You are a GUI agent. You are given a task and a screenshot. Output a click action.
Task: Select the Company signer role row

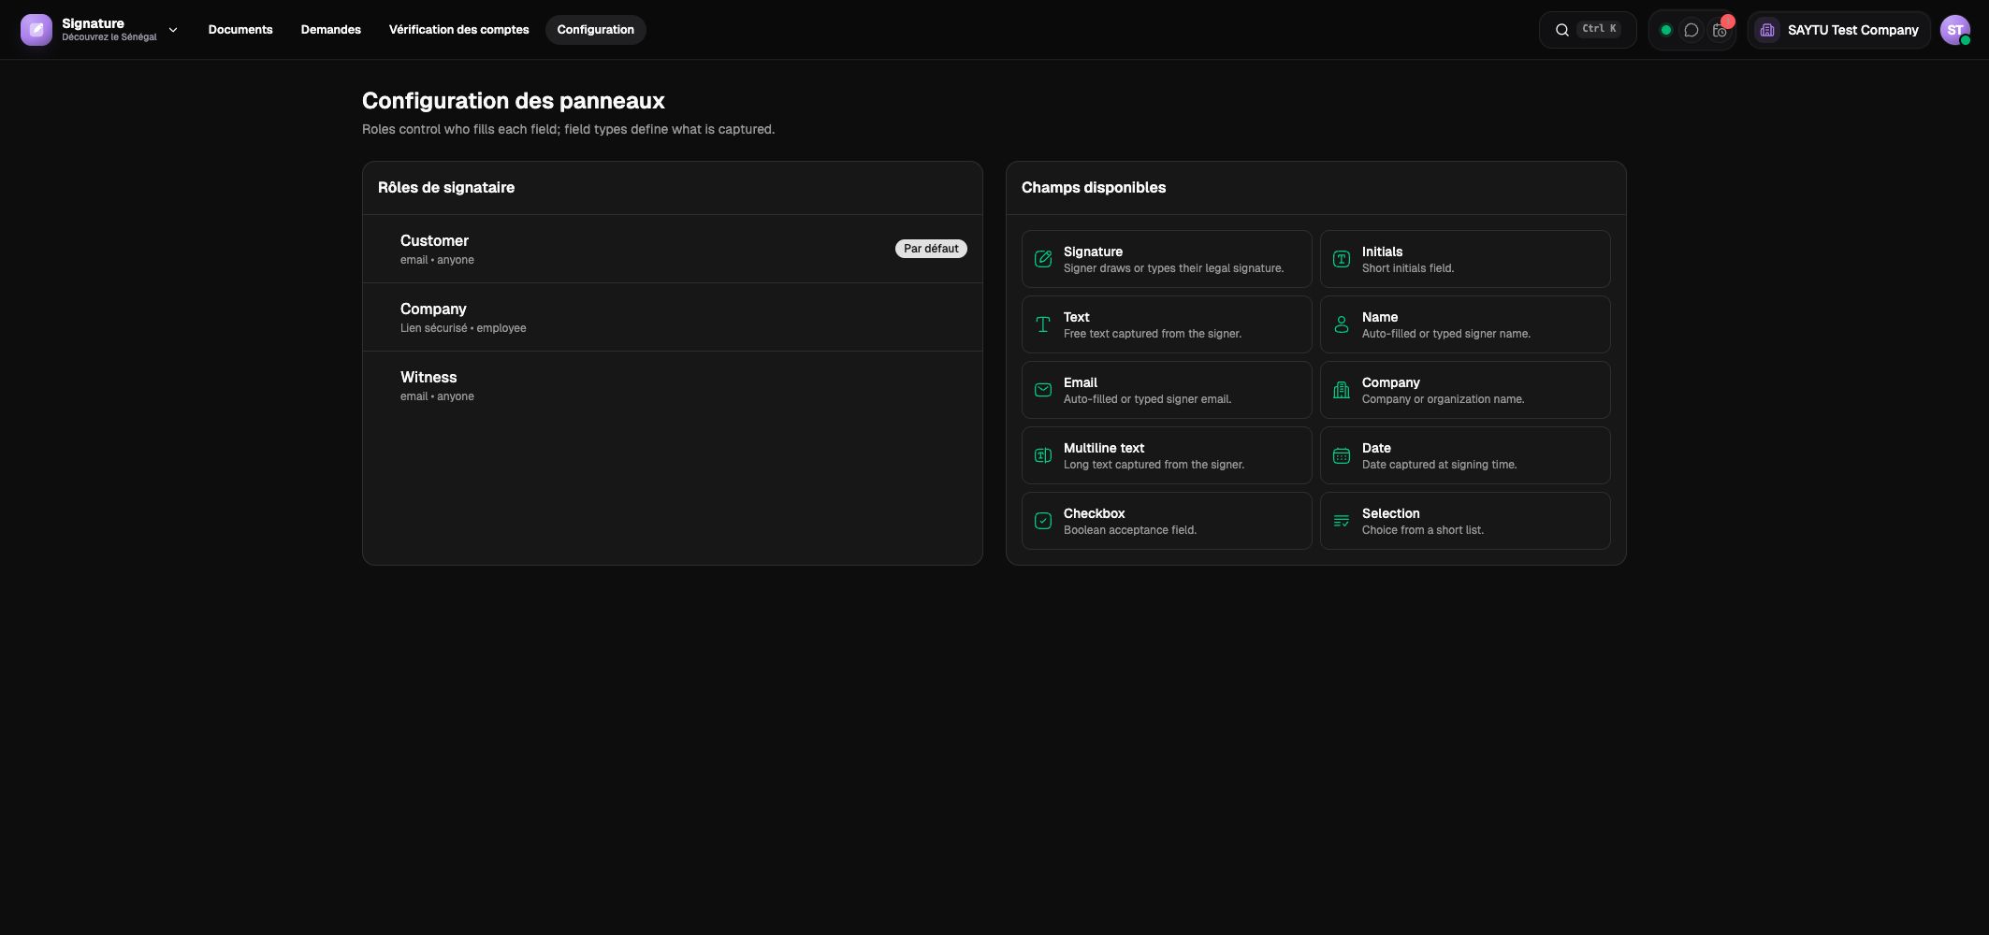[673, 317]
